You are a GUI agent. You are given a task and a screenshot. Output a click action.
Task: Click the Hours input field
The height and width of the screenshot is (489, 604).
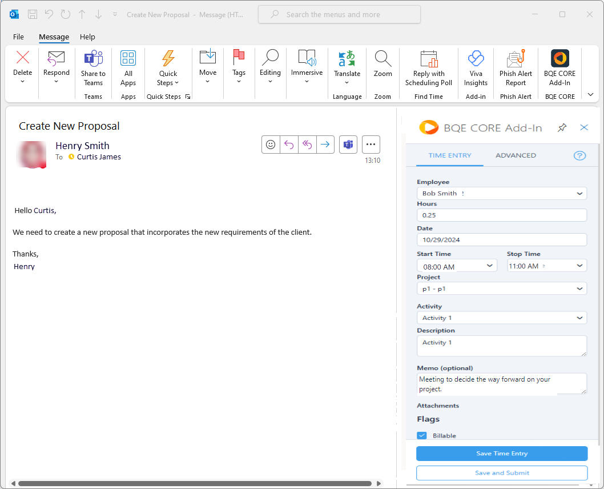(502, 215)
